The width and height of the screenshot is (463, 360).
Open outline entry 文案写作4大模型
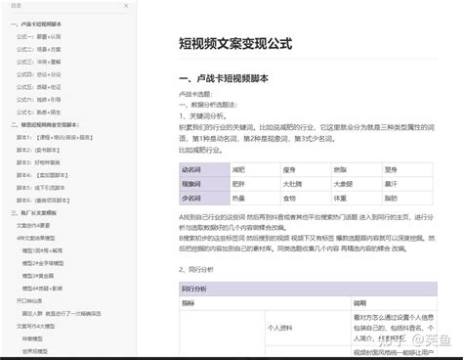[36, 326]
